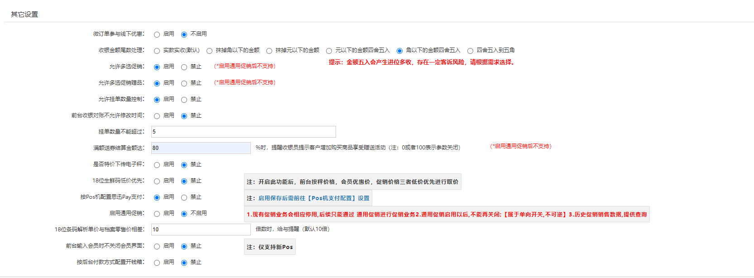Choose 四舍五入到五角 rounding option

(470, 51)
